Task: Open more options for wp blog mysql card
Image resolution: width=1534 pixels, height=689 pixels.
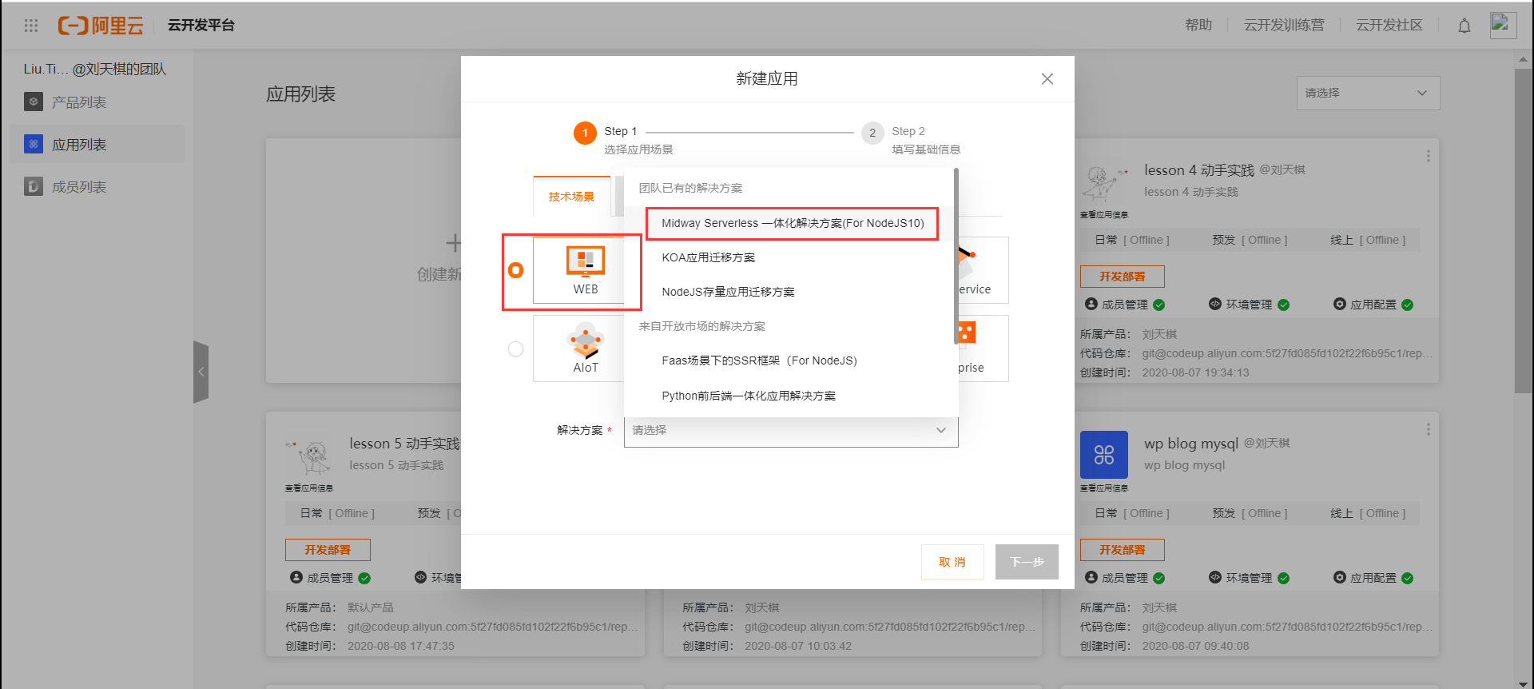Action: click(1429, 429)
